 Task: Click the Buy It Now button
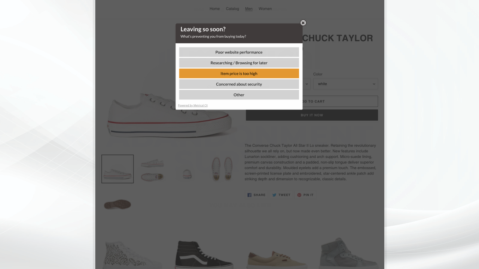pyautogui.click(x=312, y=115)
